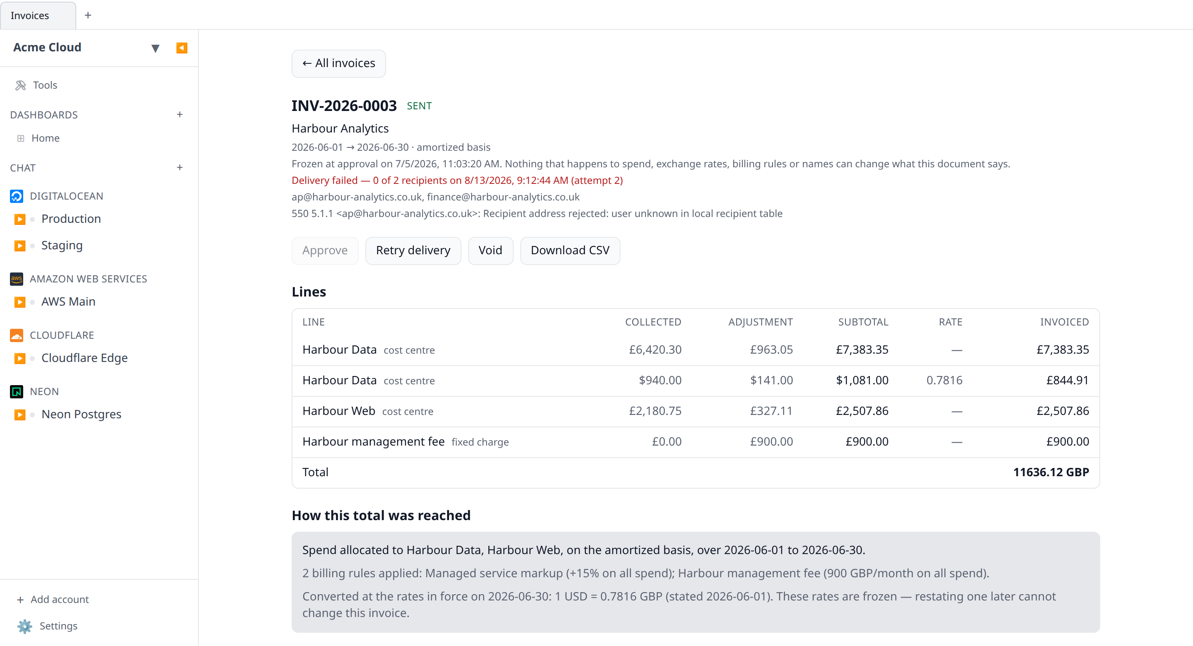Viewport: 1193px width, 646px height.
Task: Click the RATE column header
Action: 950,322
